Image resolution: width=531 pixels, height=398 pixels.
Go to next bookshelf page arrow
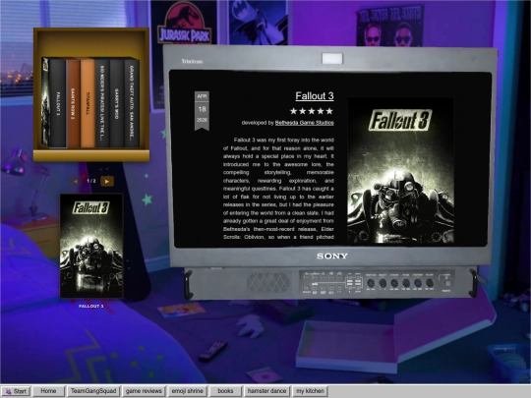click(x=107, y=181)
